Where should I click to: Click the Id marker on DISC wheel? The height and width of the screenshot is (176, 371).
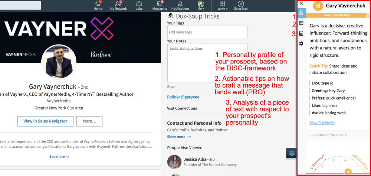point(348,172)
